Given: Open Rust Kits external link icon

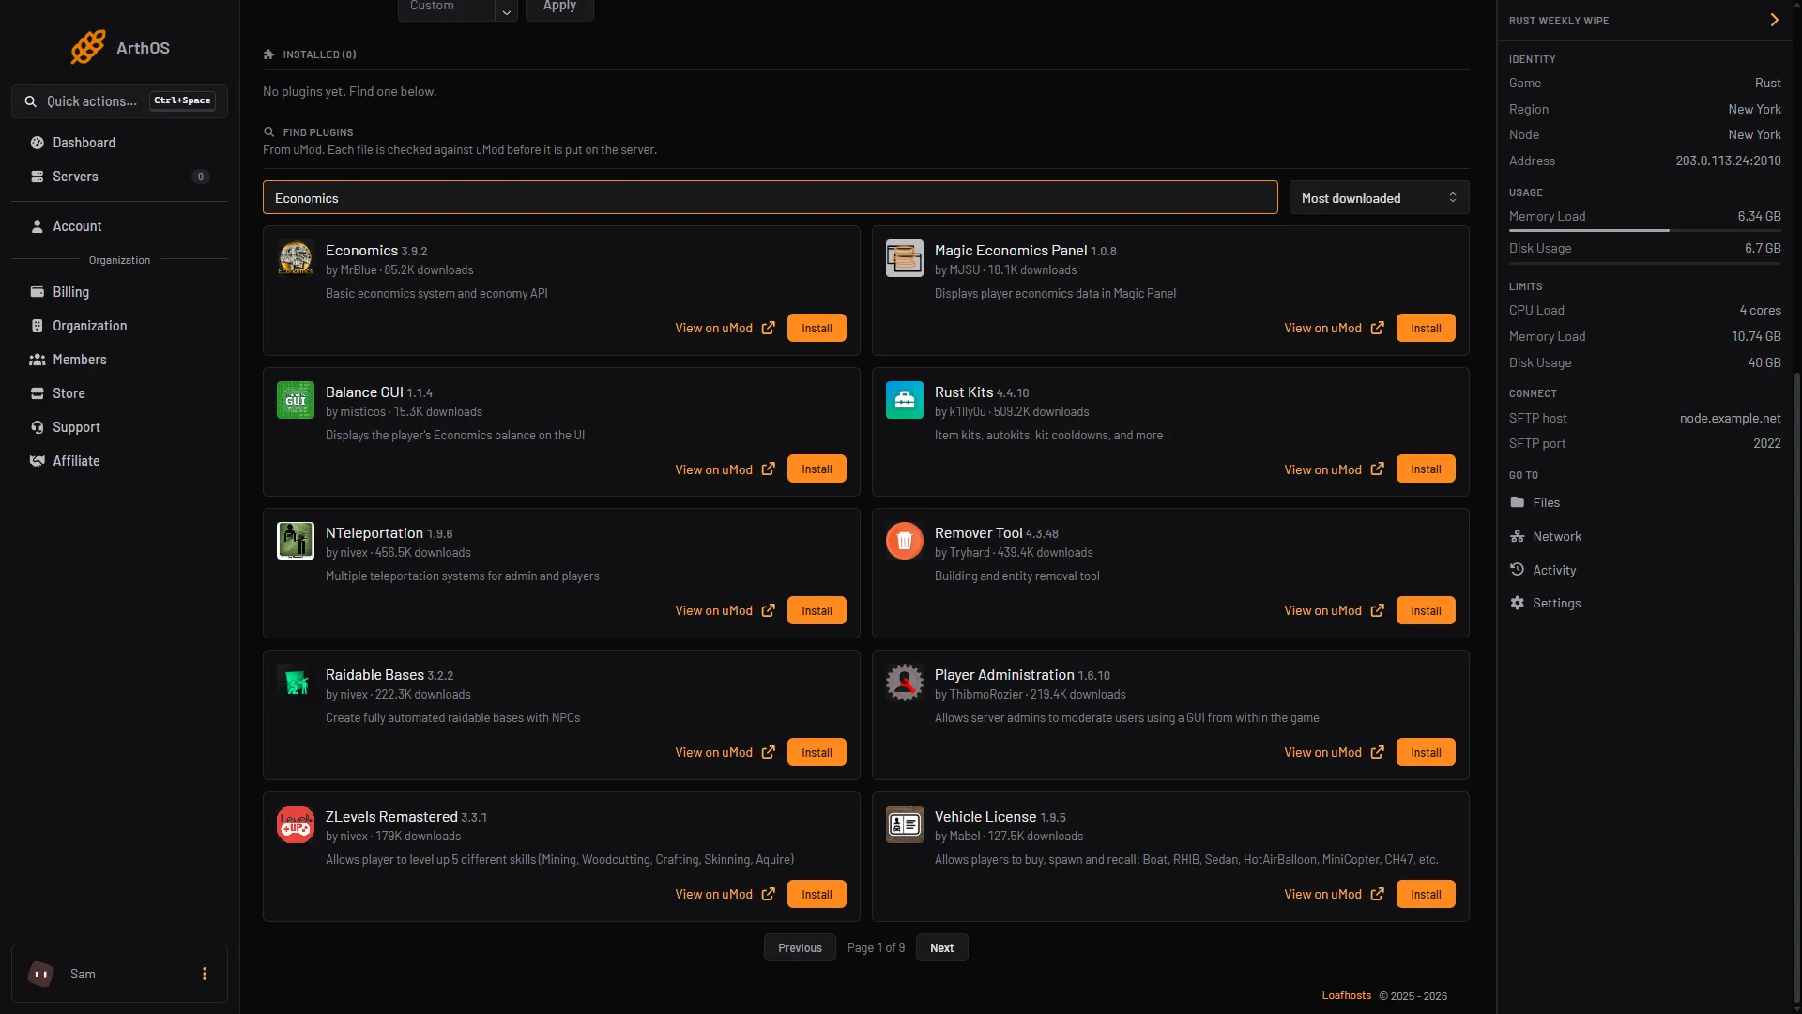Looking at the screenshot, I should (1378, 469).
